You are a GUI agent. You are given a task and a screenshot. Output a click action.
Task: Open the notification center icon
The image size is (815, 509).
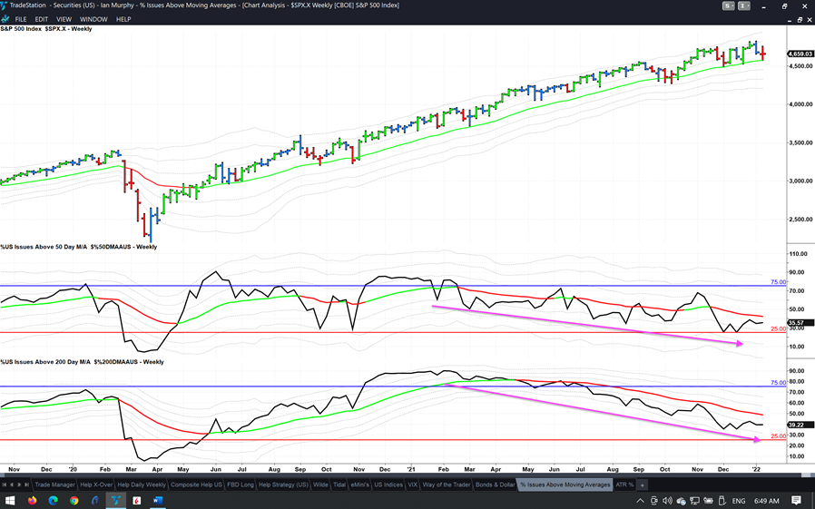click(796, 500)
